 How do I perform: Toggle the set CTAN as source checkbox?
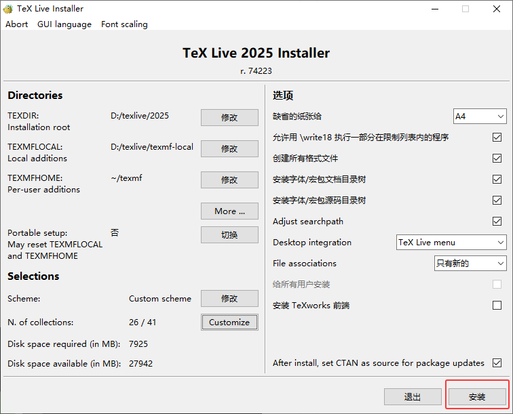point(497,363)
